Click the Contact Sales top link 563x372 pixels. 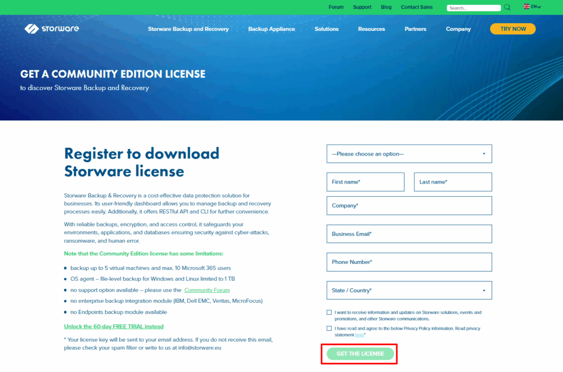(417, 7)
